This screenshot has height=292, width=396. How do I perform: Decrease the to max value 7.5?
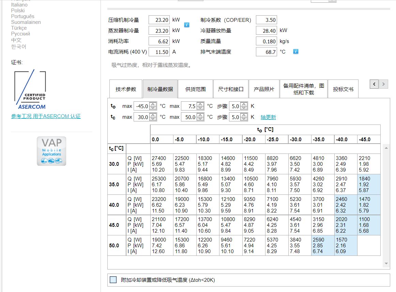[200, 108]
